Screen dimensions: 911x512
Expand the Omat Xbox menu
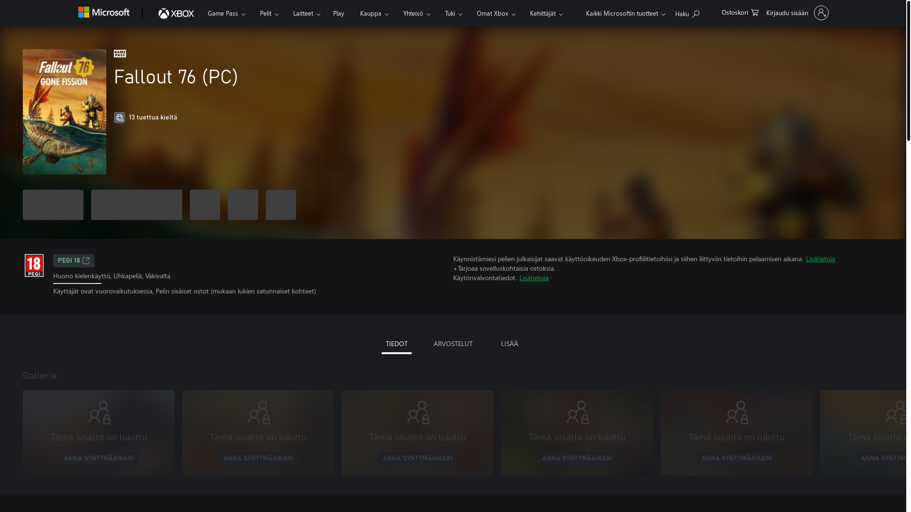coord(496,13)
